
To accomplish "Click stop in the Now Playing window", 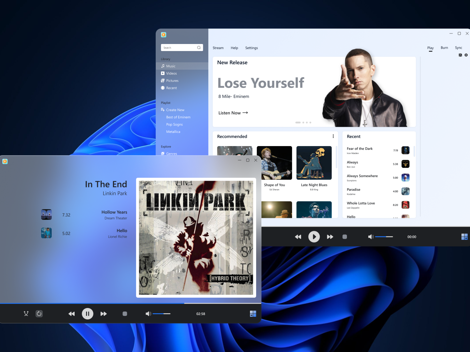I will [125, 314].
